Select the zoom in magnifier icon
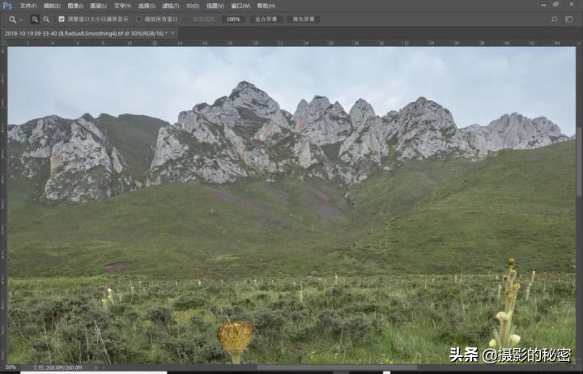Viewport: 583px width, 374px height. 35,19
